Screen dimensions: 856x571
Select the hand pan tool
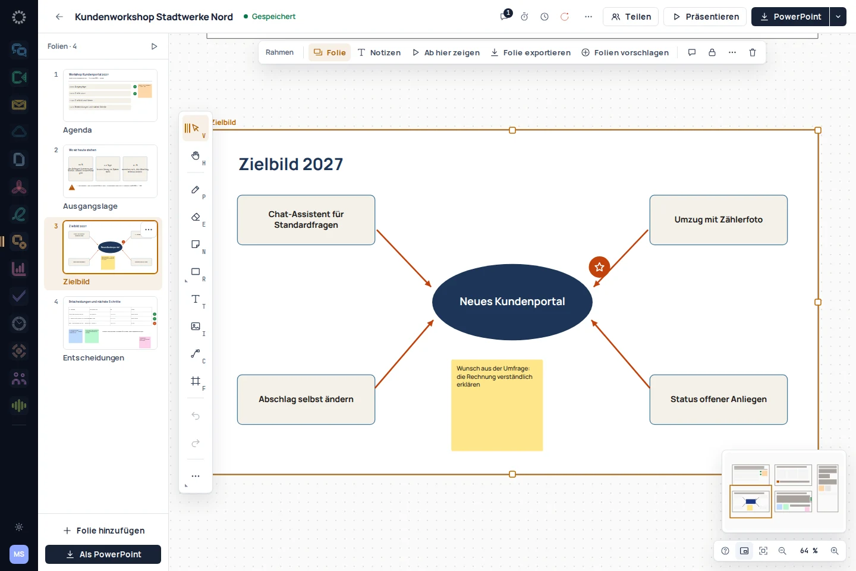coord(196,156)
